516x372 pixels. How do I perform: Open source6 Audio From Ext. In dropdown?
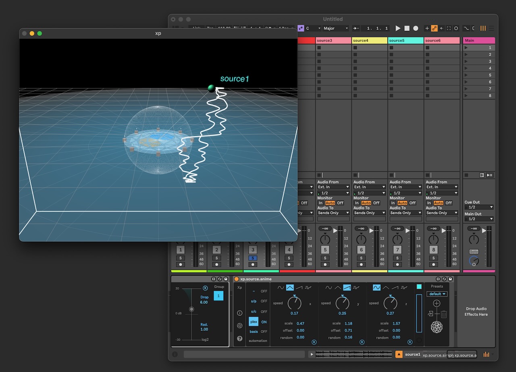(442, 187)
